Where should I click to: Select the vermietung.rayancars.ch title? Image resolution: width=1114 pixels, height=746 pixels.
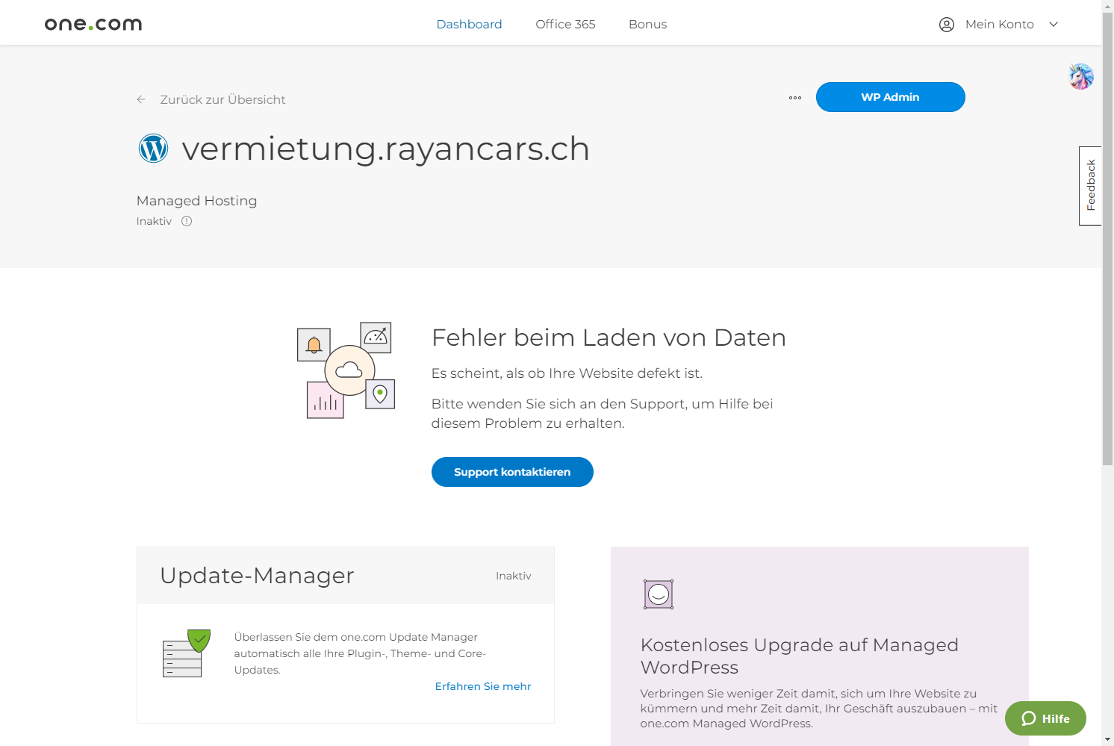385,149
